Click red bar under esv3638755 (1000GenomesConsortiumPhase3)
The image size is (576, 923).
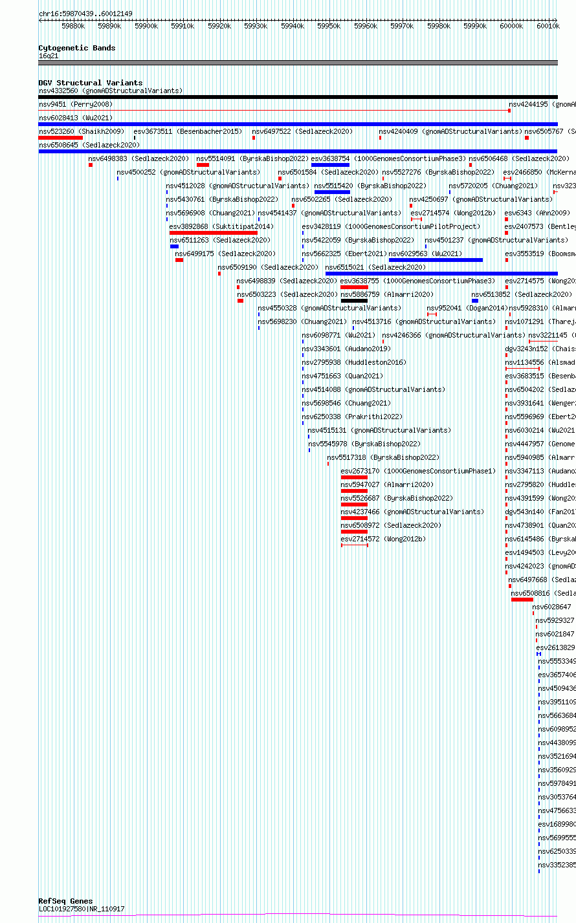355,287
